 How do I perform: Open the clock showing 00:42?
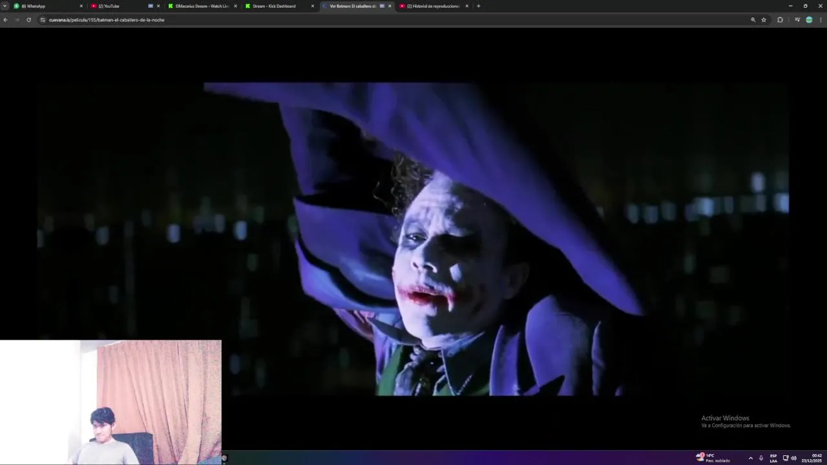tap(812, 458)
